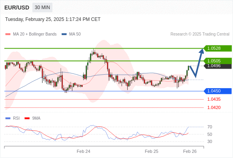Screen dimensions: 233x158
Task: Click the blue RSI legend swatch
Action: point(8,118)
